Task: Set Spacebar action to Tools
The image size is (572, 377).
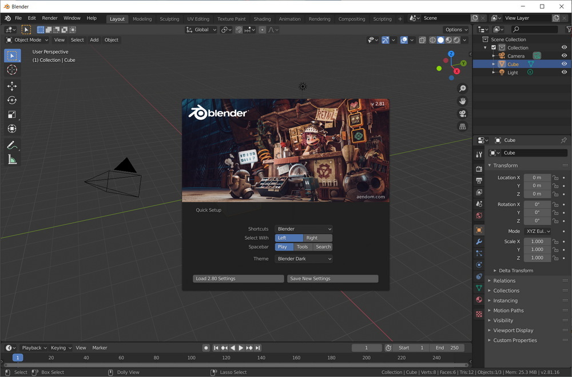Action: tap(303, 247)
